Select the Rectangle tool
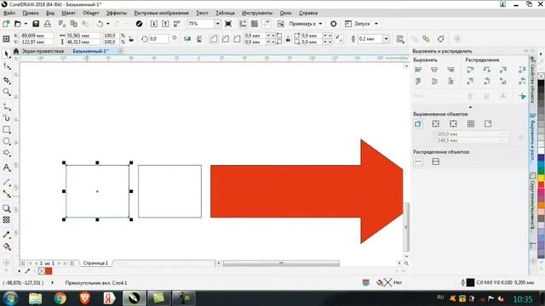The width and height of the screenshot is (545, 306). coord(6,130)
